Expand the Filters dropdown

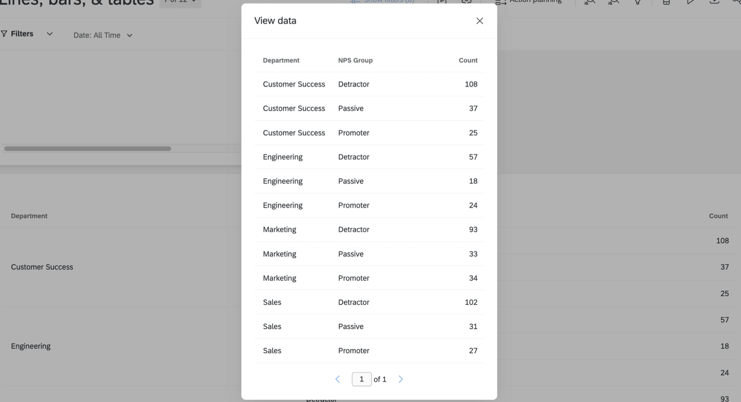tap(50, 34)
